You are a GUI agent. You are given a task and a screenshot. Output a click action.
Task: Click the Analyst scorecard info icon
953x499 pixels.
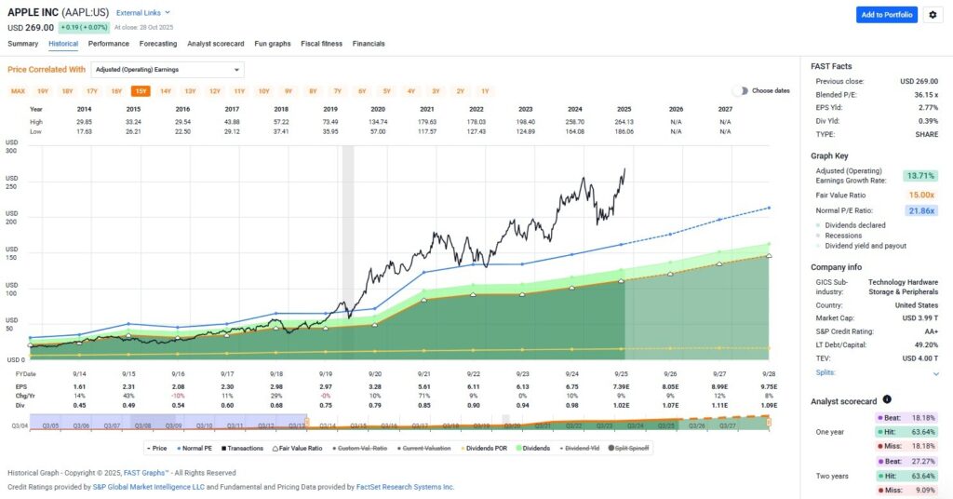tap(887, 399)
